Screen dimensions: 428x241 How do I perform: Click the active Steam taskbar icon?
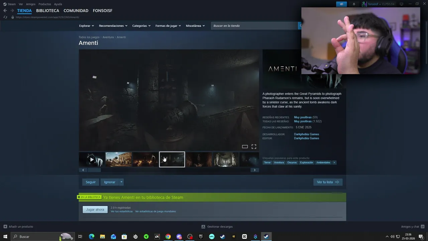[x=266, y=237]
